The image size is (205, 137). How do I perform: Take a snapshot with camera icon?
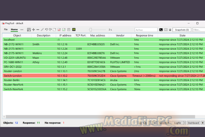click(x=166, y=30)
